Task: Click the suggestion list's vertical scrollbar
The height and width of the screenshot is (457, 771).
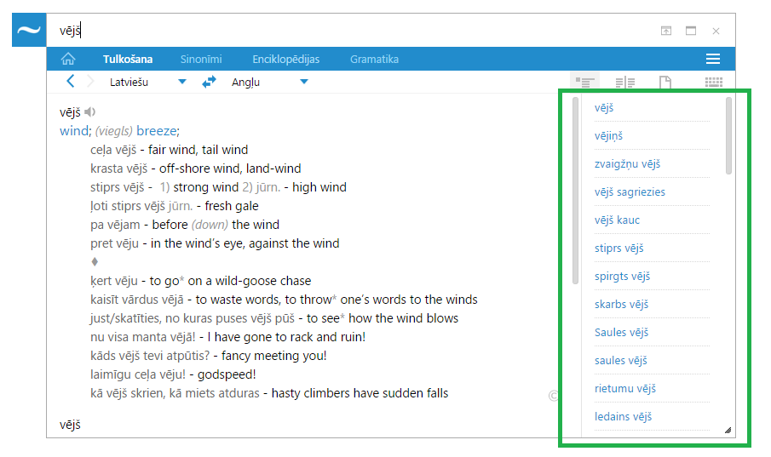Action: pos(728,136)
